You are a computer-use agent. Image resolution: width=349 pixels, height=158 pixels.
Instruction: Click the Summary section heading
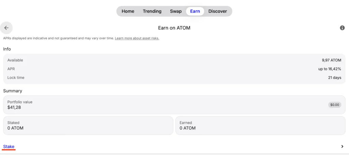pos(13,91)
